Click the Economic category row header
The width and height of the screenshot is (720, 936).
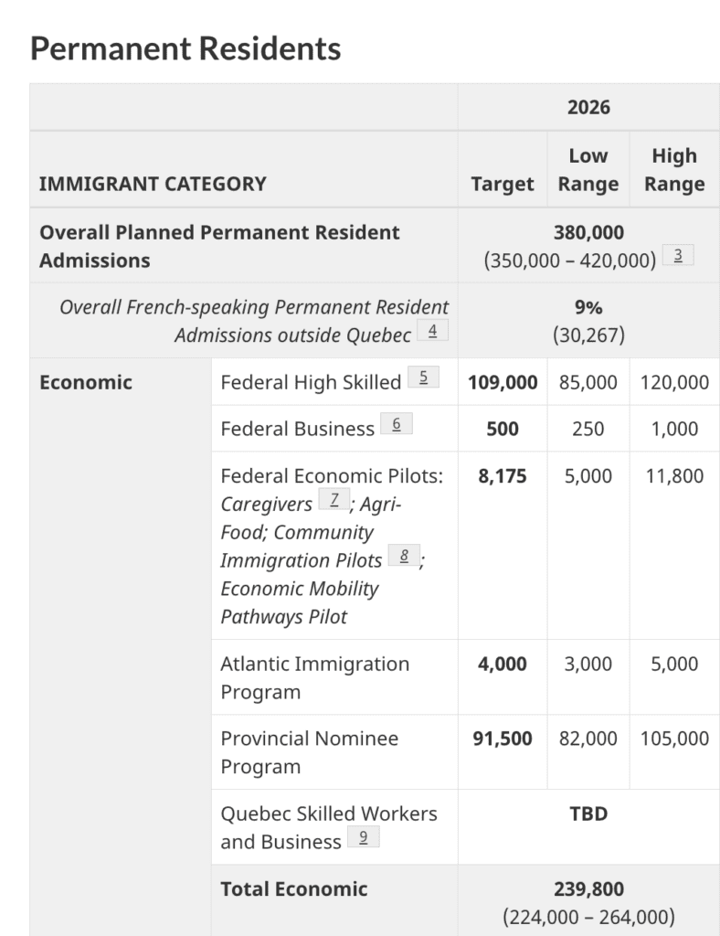coord(86,382)
